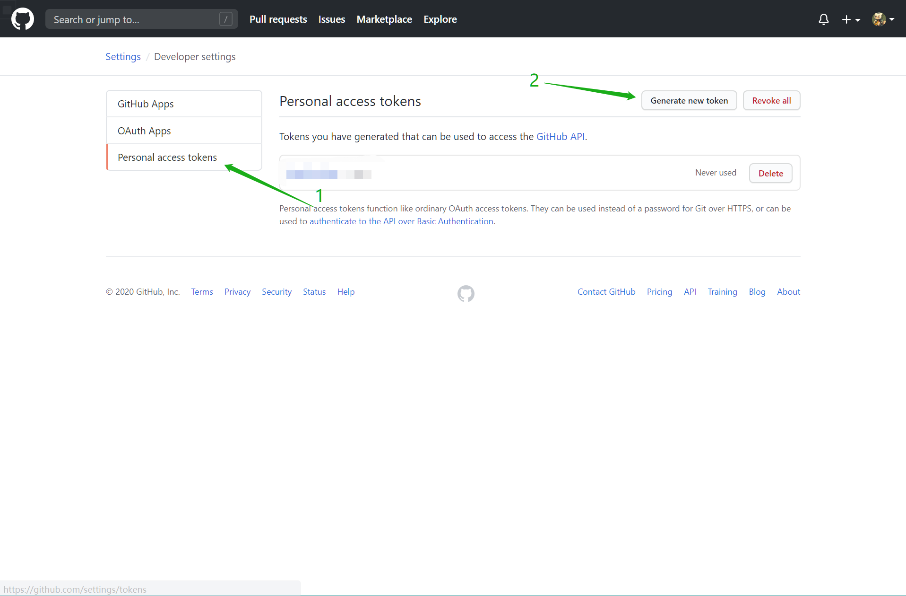
Task: Open Marketplace page
Action: pyautogui.click(x=384, y=19)
